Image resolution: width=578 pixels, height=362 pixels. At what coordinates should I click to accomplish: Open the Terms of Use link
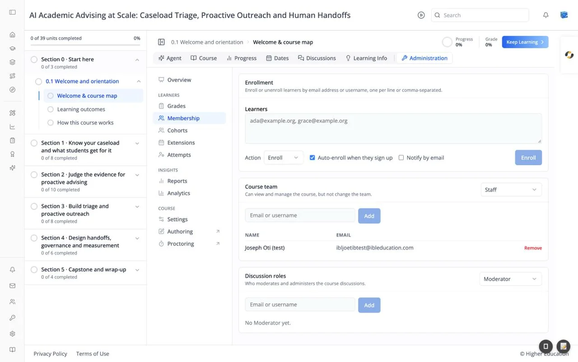click(93, 354)
